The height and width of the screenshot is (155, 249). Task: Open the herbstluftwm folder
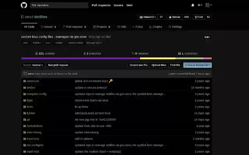point(35,126)
